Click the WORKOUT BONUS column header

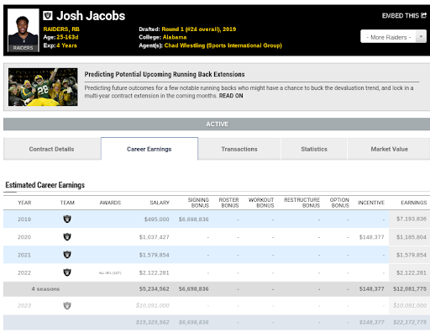[x=261, y=203]
